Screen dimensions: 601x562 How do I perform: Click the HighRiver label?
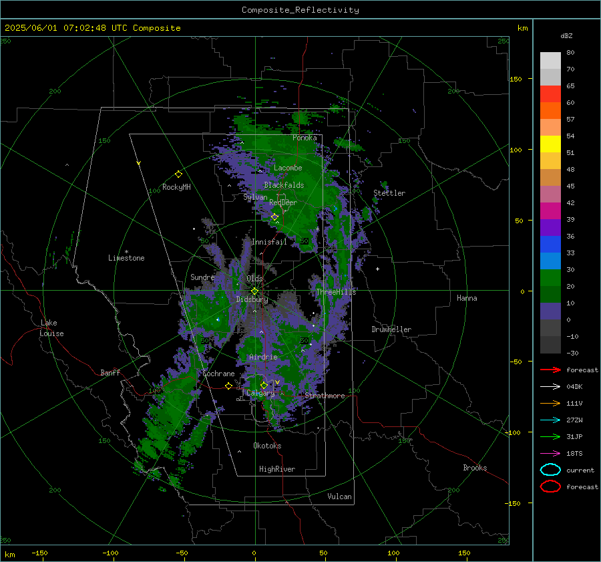[277, 469]
